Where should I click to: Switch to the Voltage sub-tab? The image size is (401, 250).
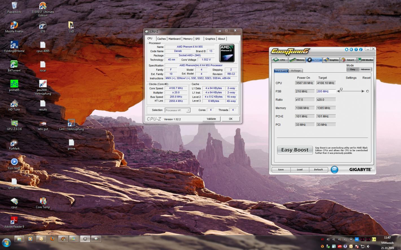point(295,71)
